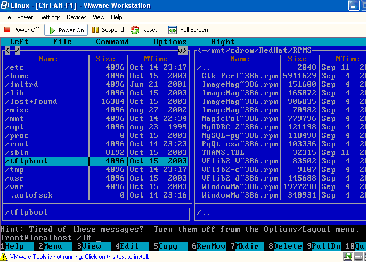Click the Power Off toolbar button
This screenshot has height=262, width=366.
tap(22, 30)
